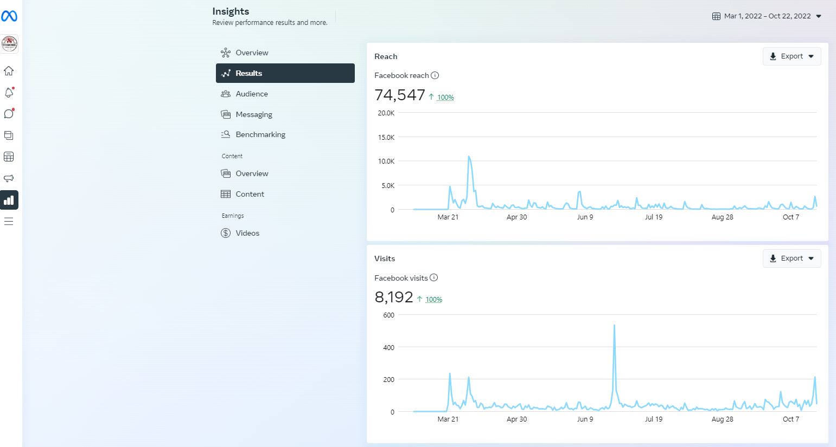The height and width of the screenshot is (447, 836).
Task: Open the date range dropdown
Action: coord(767,16)
